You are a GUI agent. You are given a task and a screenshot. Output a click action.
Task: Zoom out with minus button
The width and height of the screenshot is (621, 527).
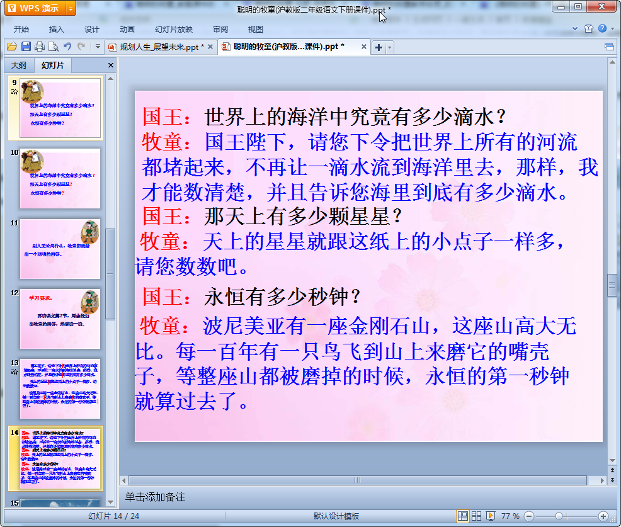tap(529, 516)
